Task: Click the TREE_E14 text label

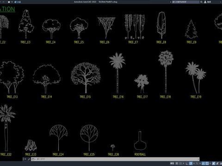Action: pos(46,97)
